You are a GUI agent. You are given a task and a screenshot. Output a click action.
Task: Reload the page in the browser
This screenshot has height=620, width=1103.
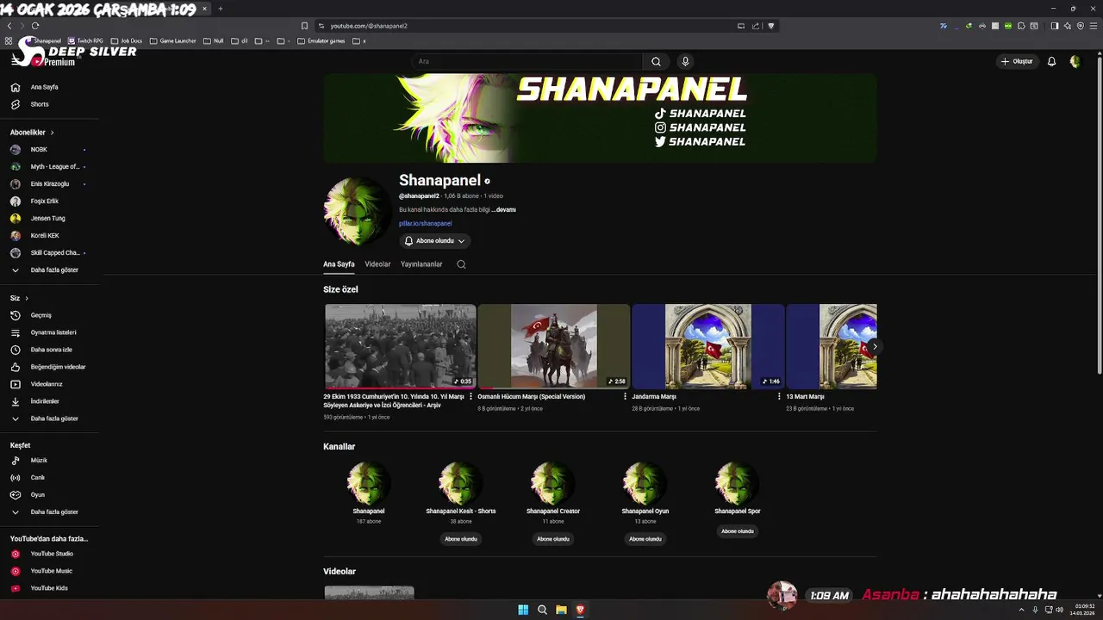click(35, 26)
